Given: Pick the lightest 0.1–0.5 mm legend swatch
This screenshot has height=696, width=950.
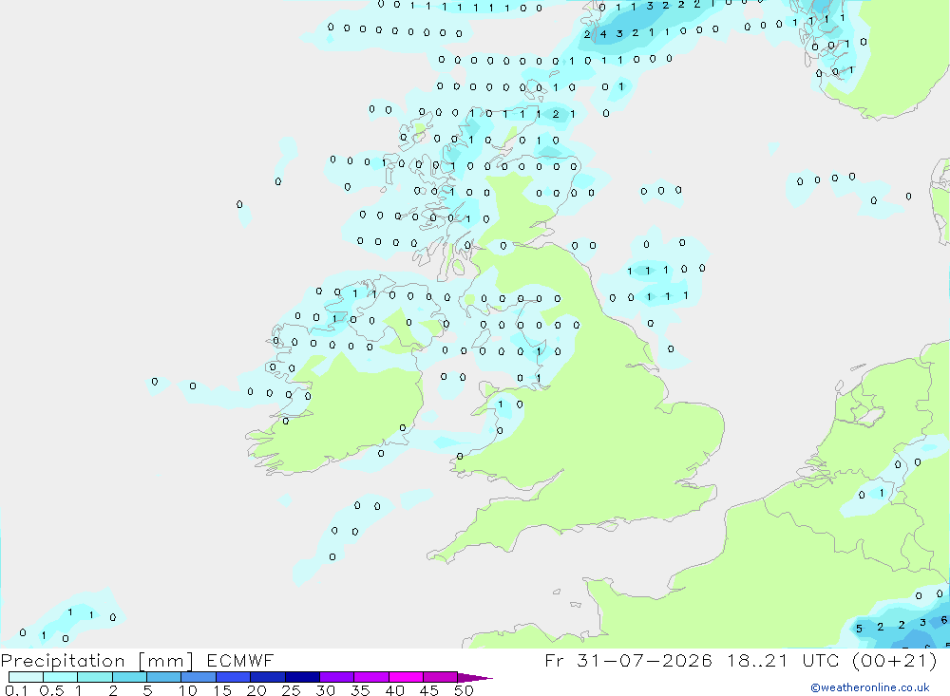Looking at the screenshot, I should tap(26, 677).
